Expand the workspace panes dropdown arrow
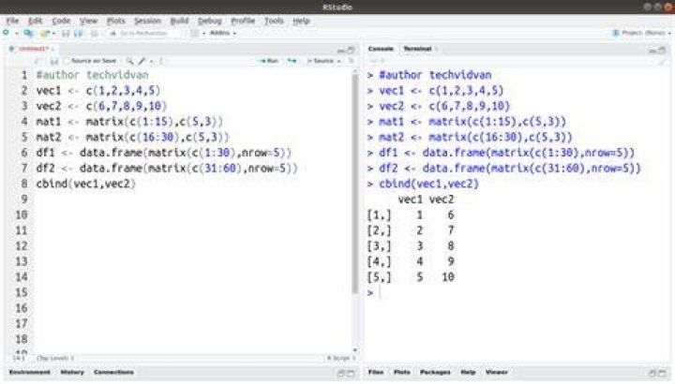 click(203, 33)
